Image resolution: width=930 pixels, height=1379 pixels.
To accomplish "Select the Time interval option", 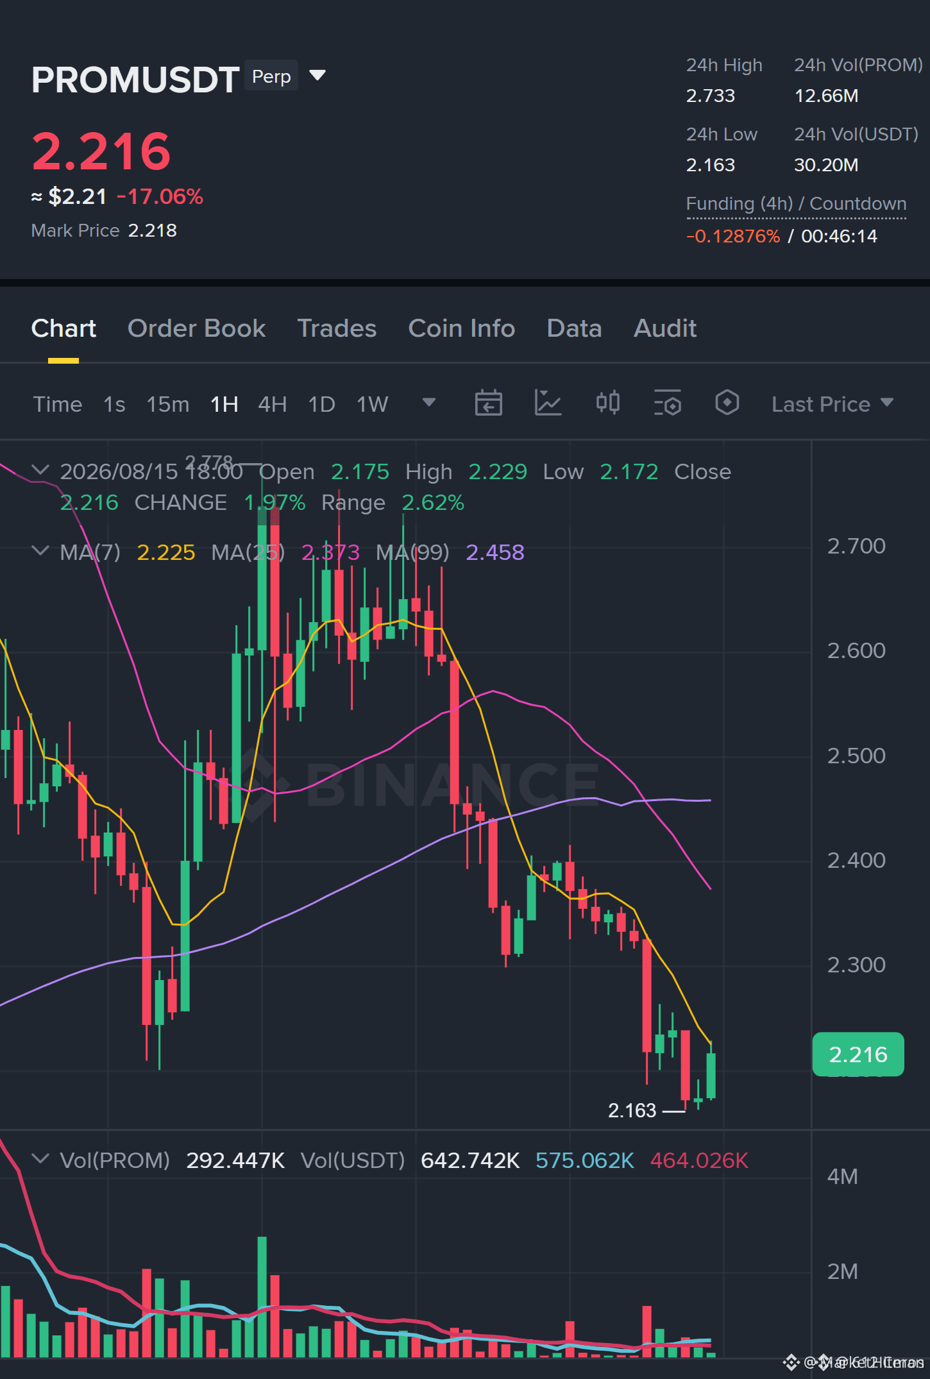I will pos(58,405).
